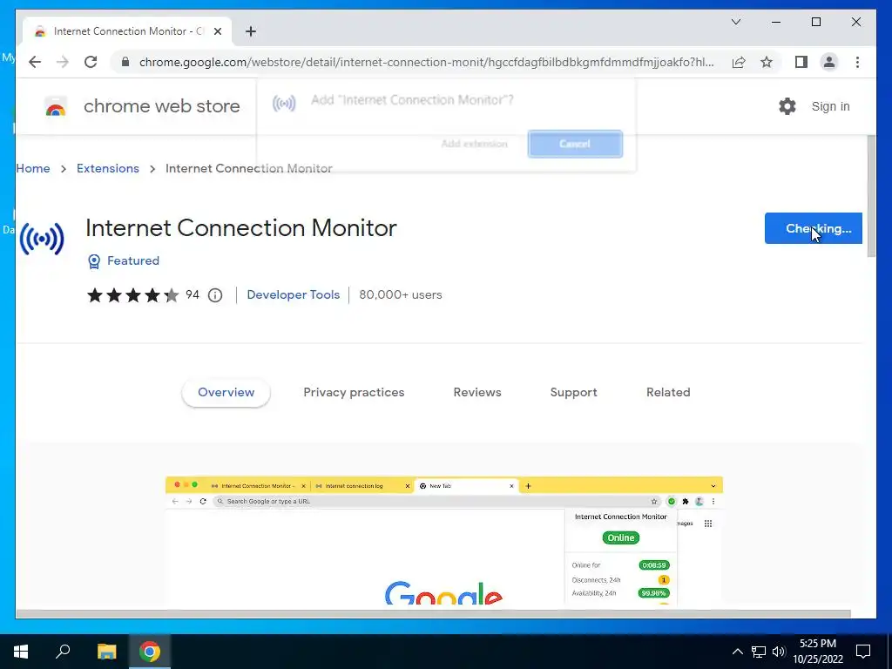
Task: Click Sign in
Action: (830, 106)
